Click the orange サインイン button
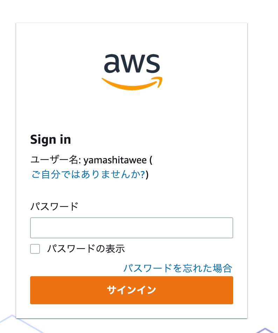This screenshot has height=333, width=278. (131, 290)
